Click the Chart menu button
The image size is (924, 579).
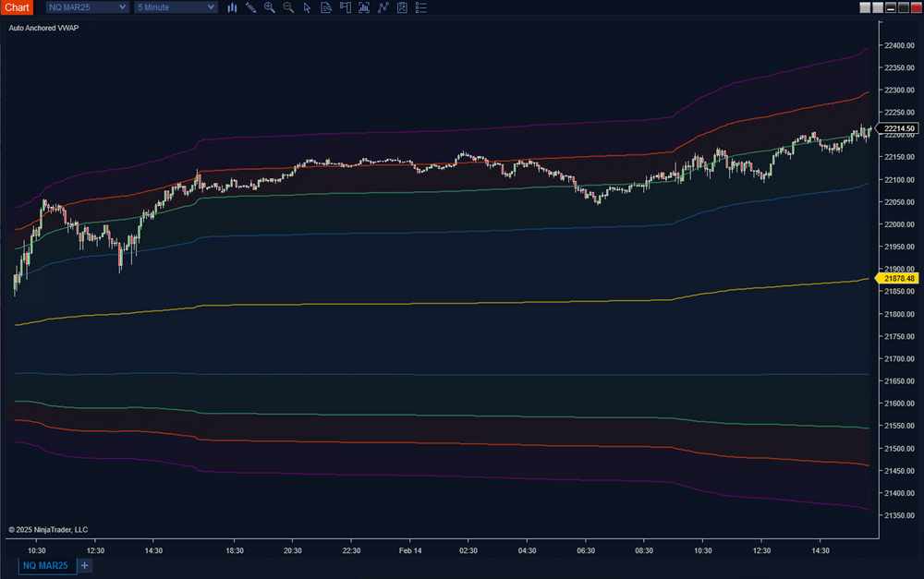click(18, 7)
